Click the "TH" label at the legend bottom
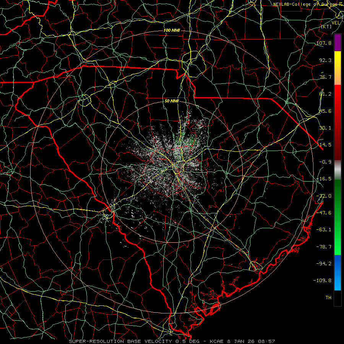The height and width of the screenshot is (344, 344). pos(328,298)
